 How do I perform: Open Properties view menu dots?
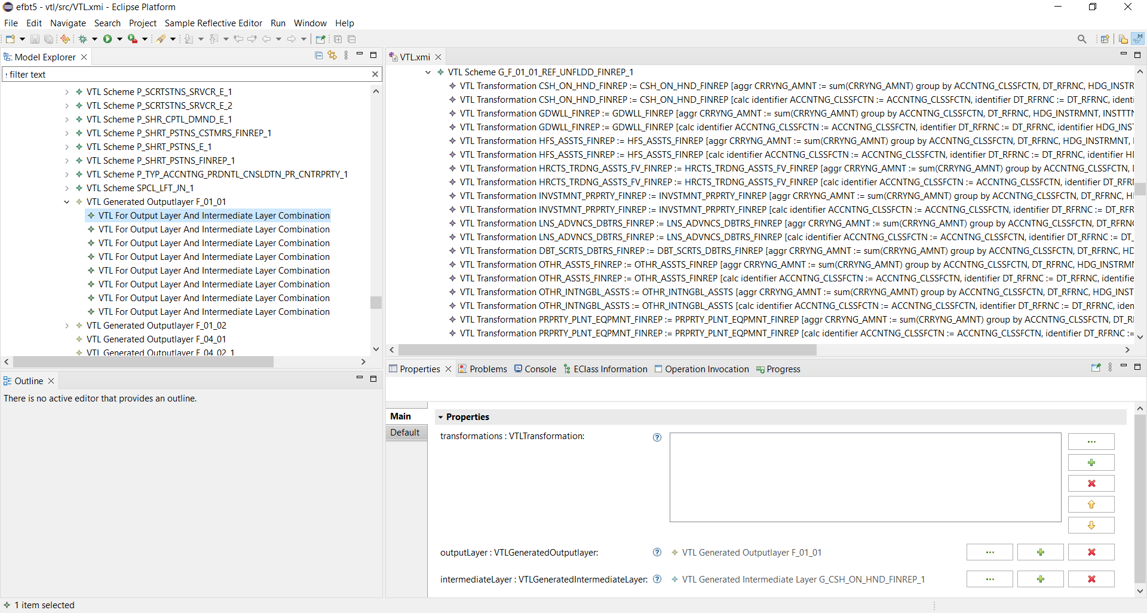(1110, 367)
